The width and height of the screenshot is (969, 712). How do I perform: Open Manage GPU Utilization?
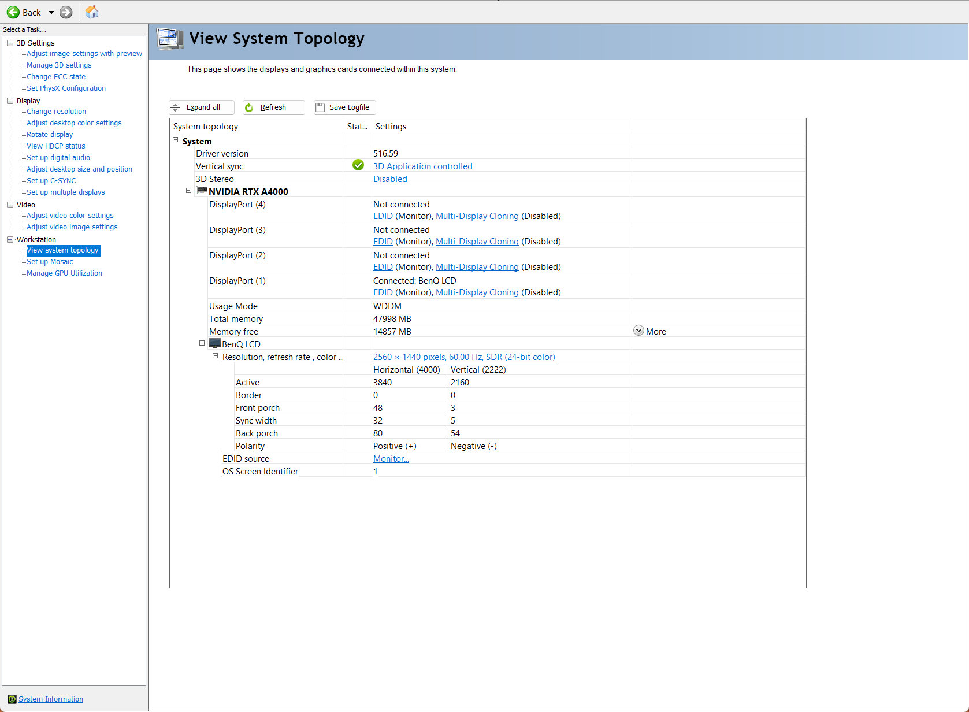point(64,273)
